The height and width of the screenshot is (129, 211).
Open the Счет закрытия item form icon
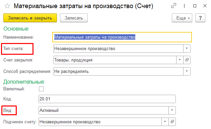pos(187,60)
